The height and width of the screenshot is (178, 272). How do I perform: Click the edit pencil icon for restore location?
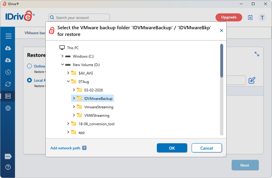tap(252, 80)
